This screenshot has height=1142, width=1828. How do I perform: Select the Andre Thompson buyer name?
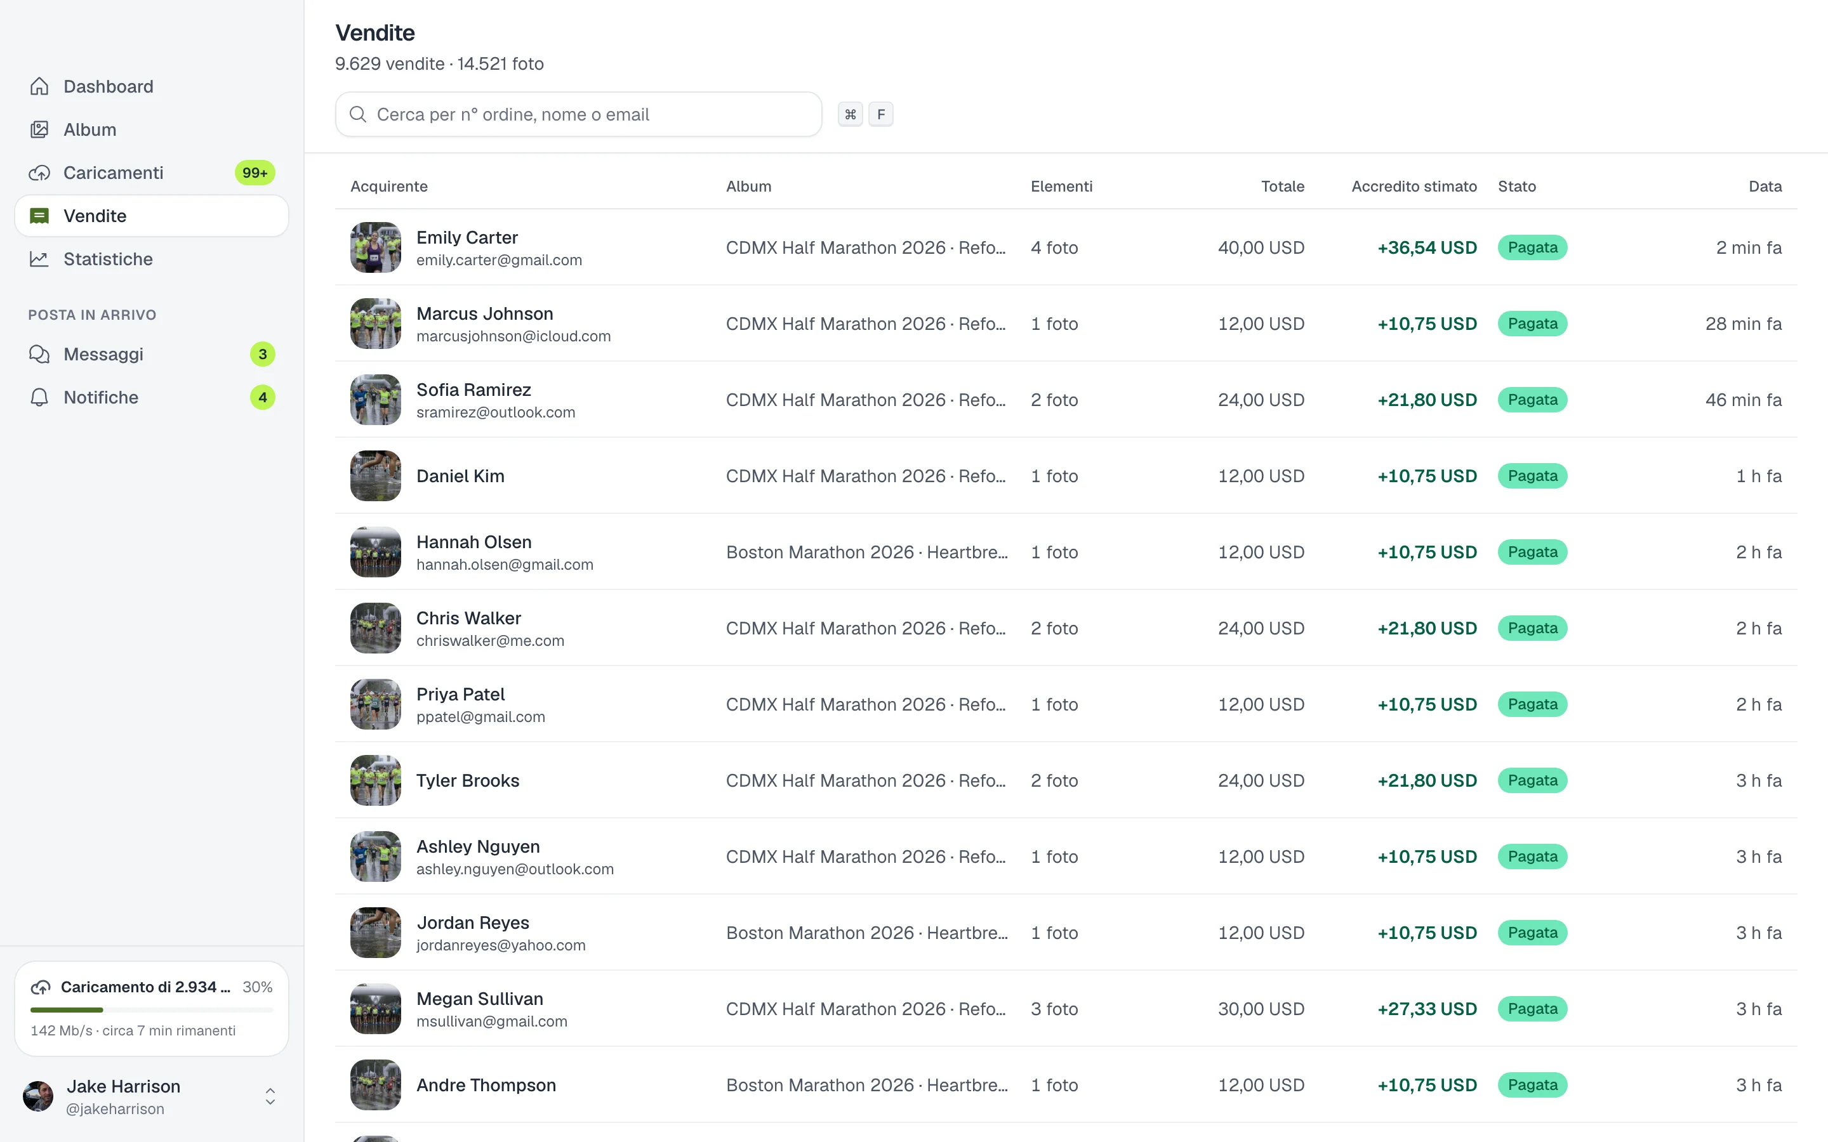(x=486, y=1086)
